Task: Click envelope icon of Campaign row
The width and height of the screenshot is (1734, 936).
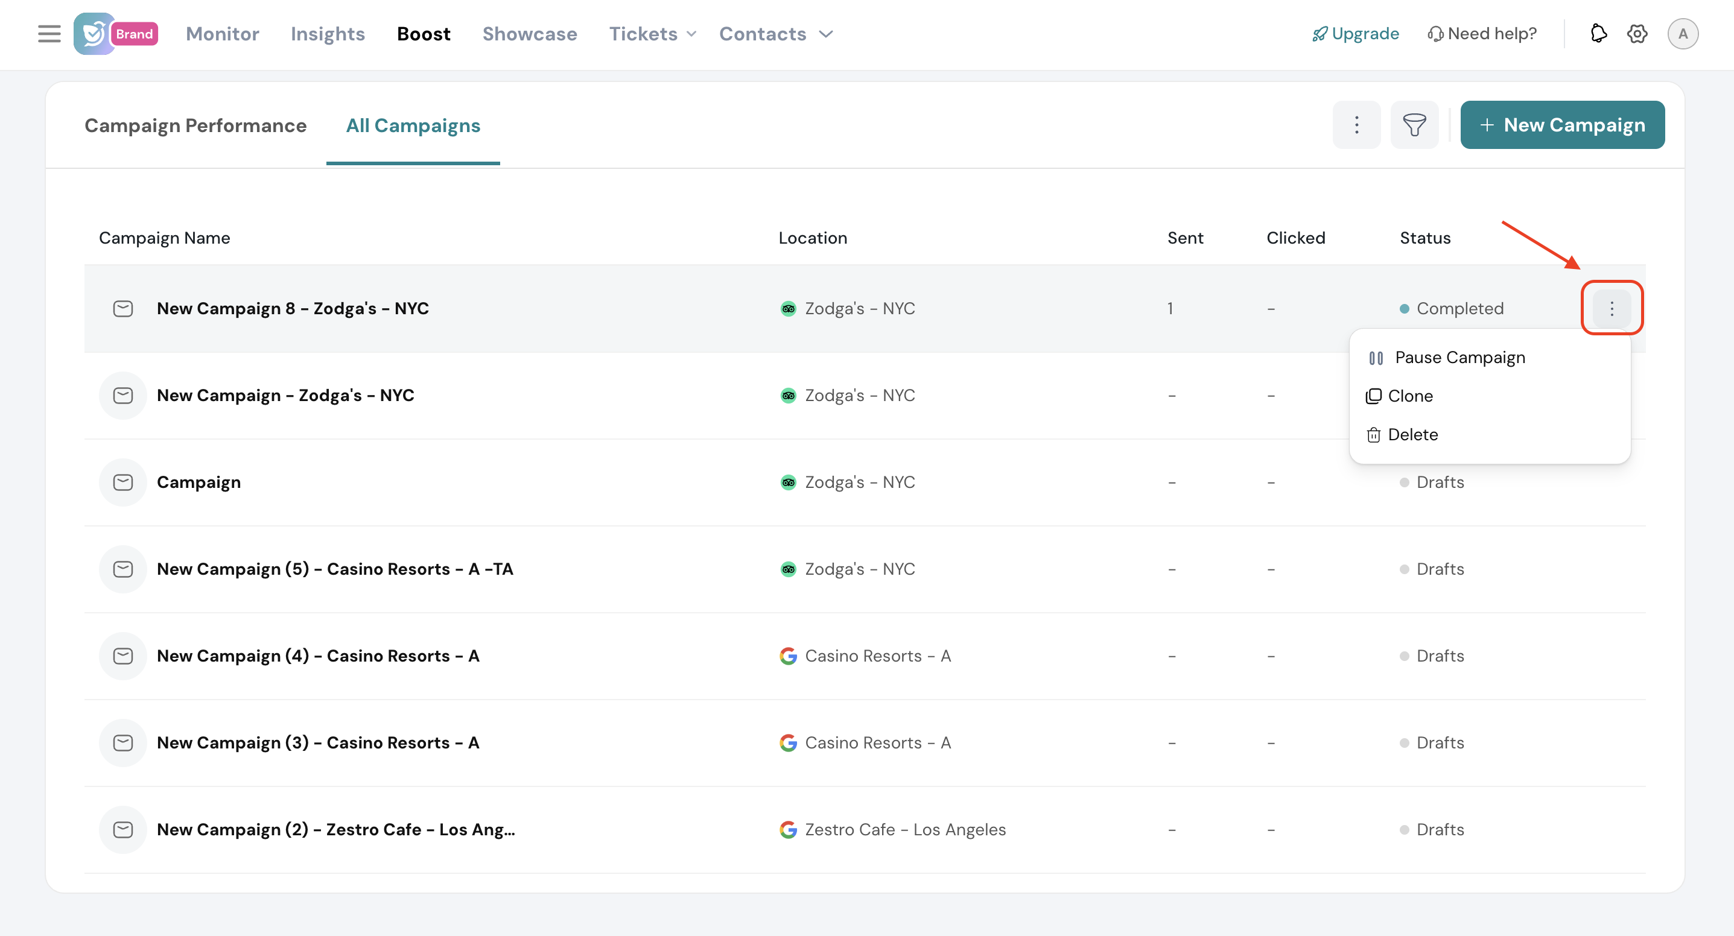Action: coord(122,482)
